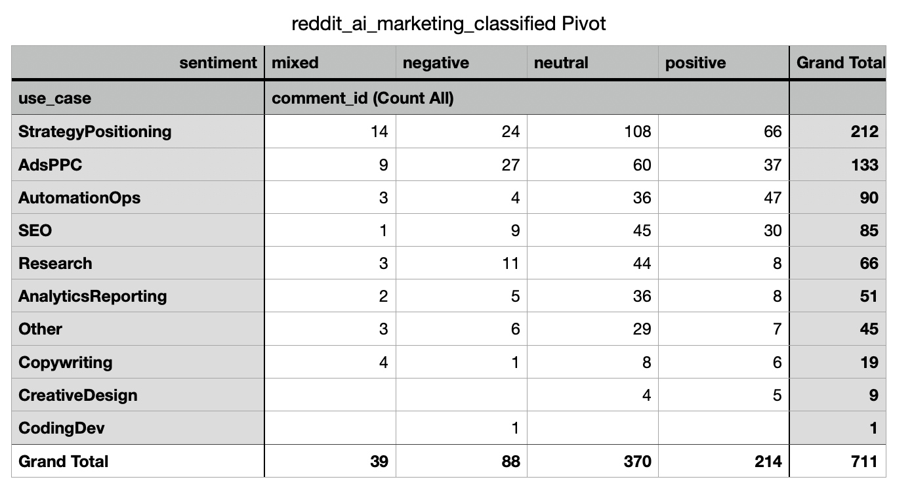Viewport: 912px width, 492px height.
Task: Click the AutomationOps row label
Action: coord(79,197)
